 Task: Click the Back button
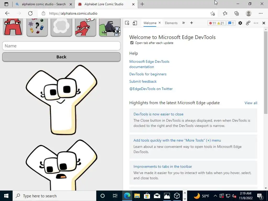click(61, 57)
